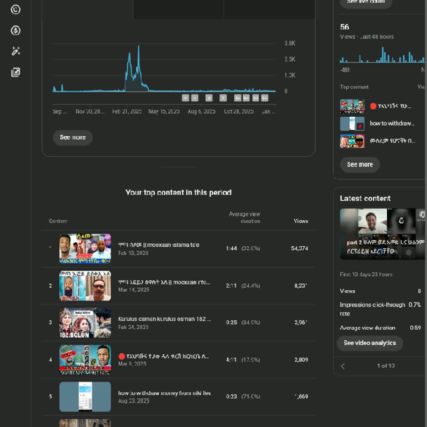Screen dimensions: 427x427
Task: Click the 'Average view duration' column header
Action: click(x=244, y=217)
